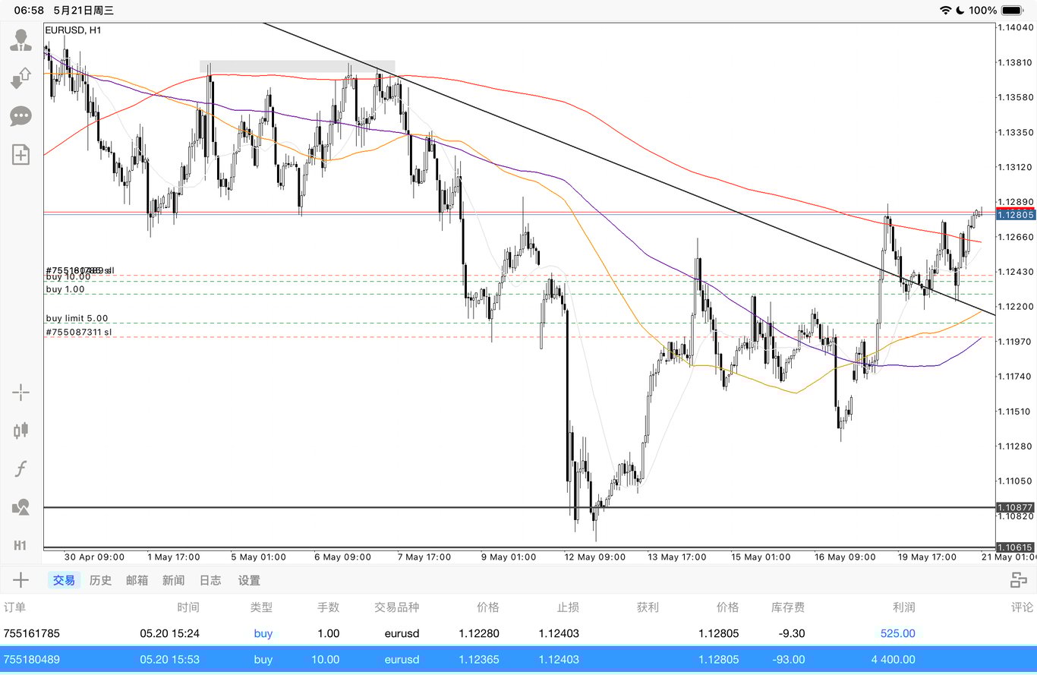Screen dimensions: 1037x675
Task: Check the battery status indicator
Action: pos(1012,11)
